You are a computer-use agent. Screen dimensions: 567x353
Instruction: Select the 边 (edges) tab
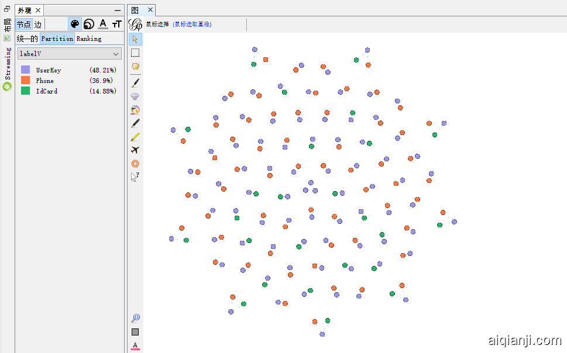click(x=38, y=25)
